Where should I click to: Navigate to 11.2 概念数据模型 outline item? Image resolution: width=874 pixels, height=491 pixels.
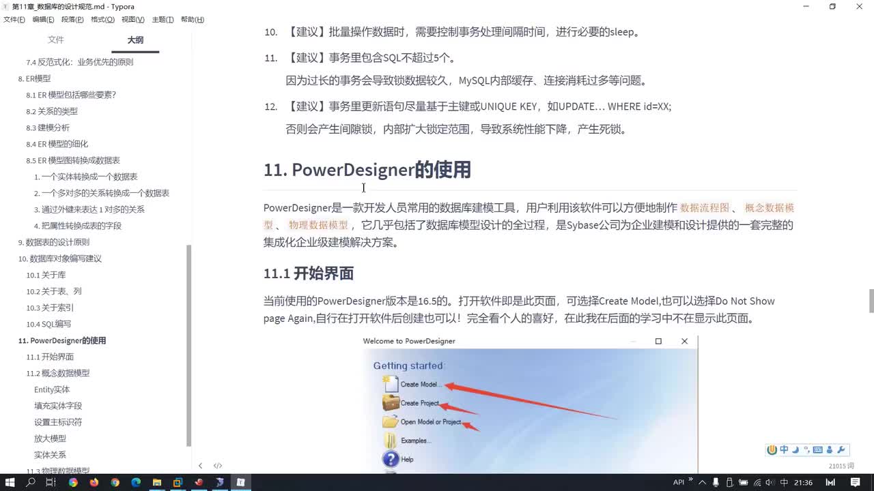(x=58, y=373)
